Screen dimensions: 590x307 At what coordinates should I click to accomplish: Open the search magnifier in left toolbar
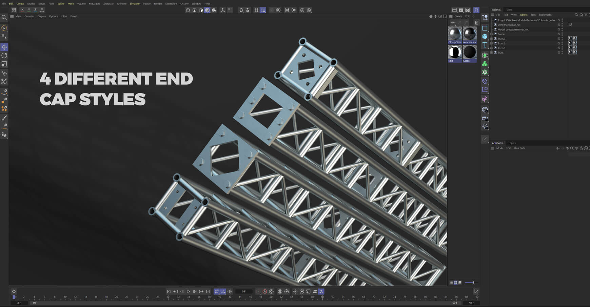4,17
